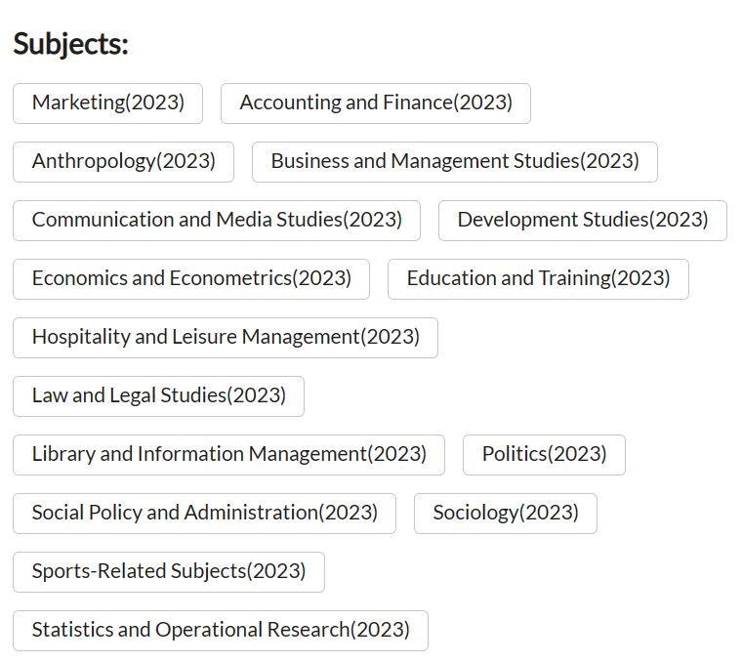Select Hospitality and Leisure Management(2023)
Image resolution: width=742 pixels, height=662 pixels.
[226, 338]
